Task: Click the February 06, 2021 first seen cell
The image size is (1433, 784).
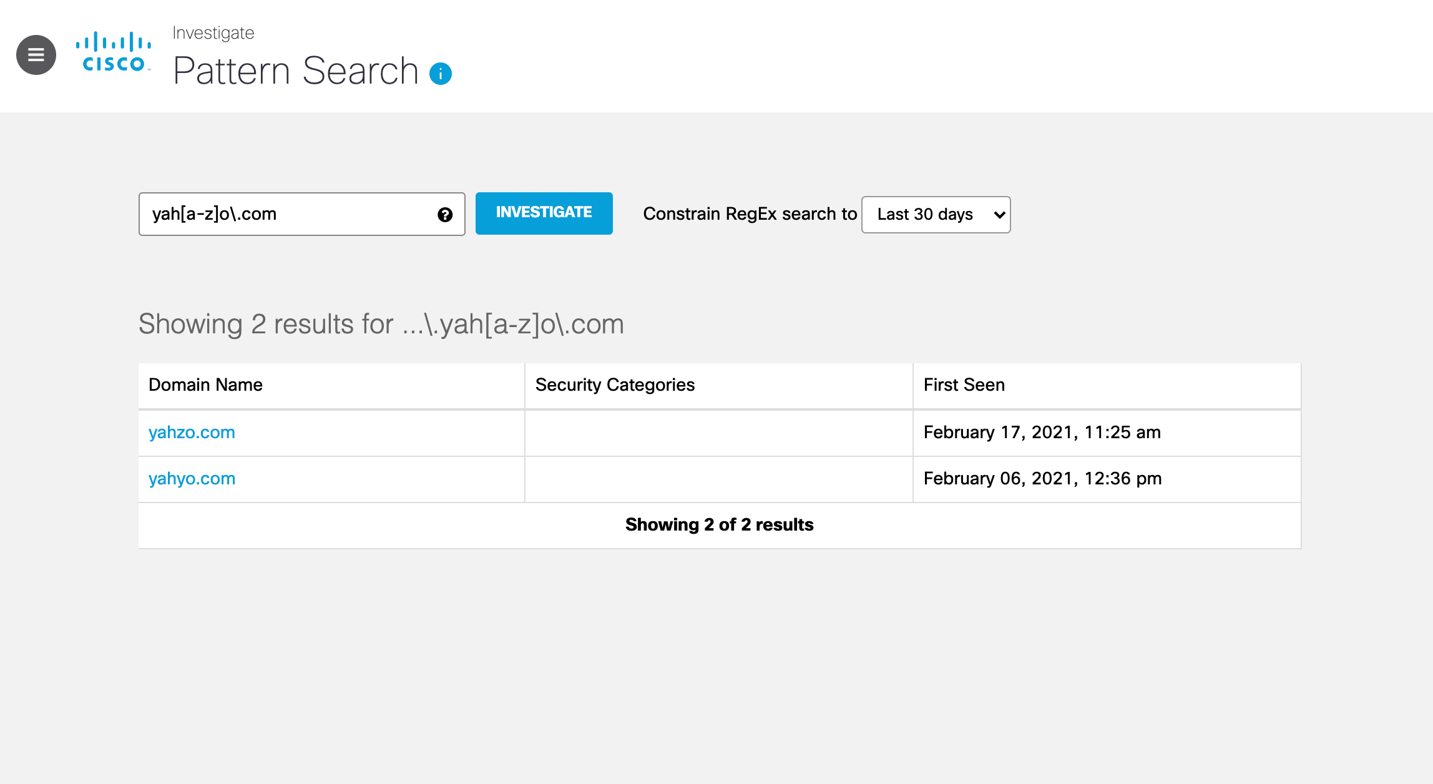Action: click(x=1042, y=478)
